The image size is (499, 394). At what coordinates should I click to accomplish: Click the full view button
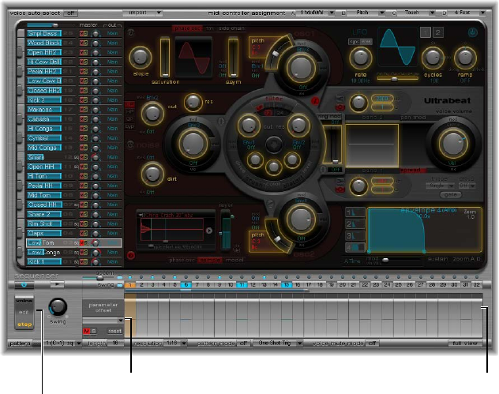pyautogui.click(x=465, y=343)
